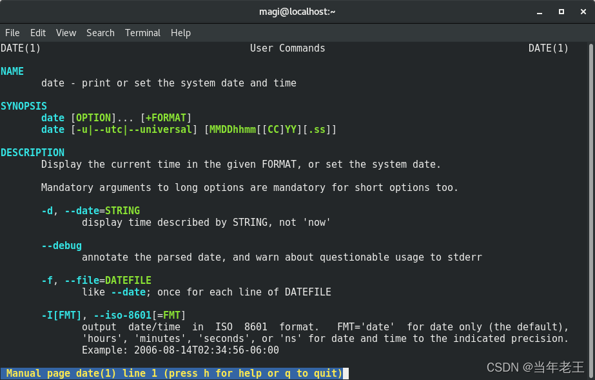The height and width of the screenshot is (380, 595).
Task: Click the '[OPTION]... [+FORMAT]' synopsis text
Action: [x=132, y=117]
